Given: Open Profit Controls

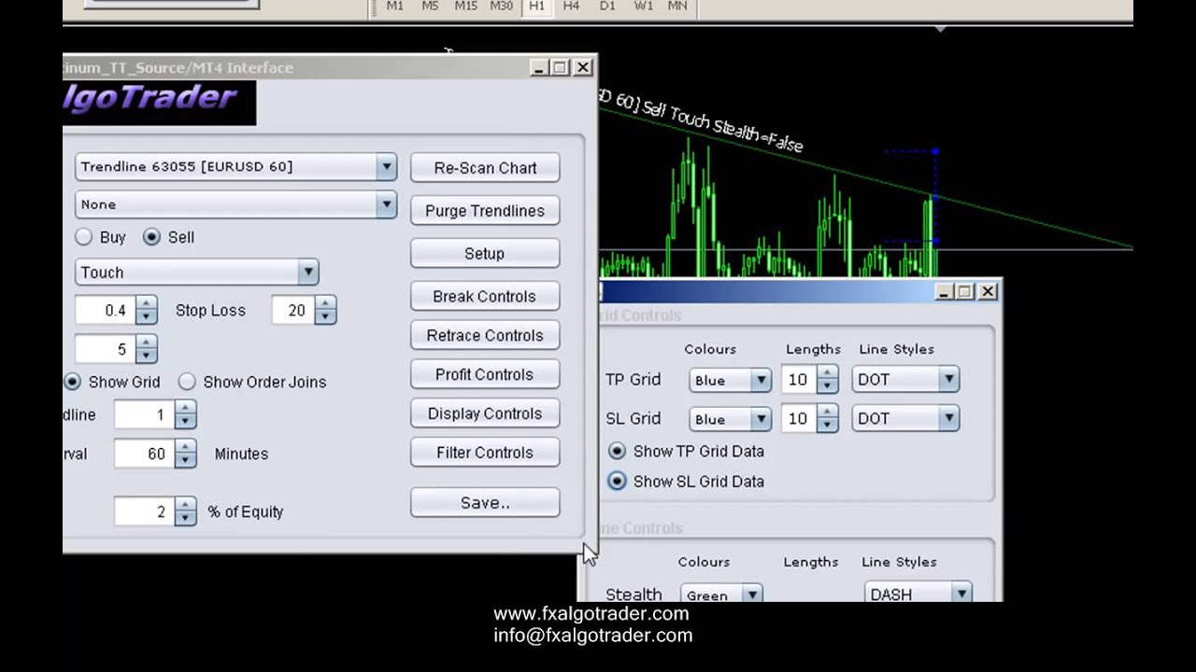Looking at the screenshot, I should 485,375.
